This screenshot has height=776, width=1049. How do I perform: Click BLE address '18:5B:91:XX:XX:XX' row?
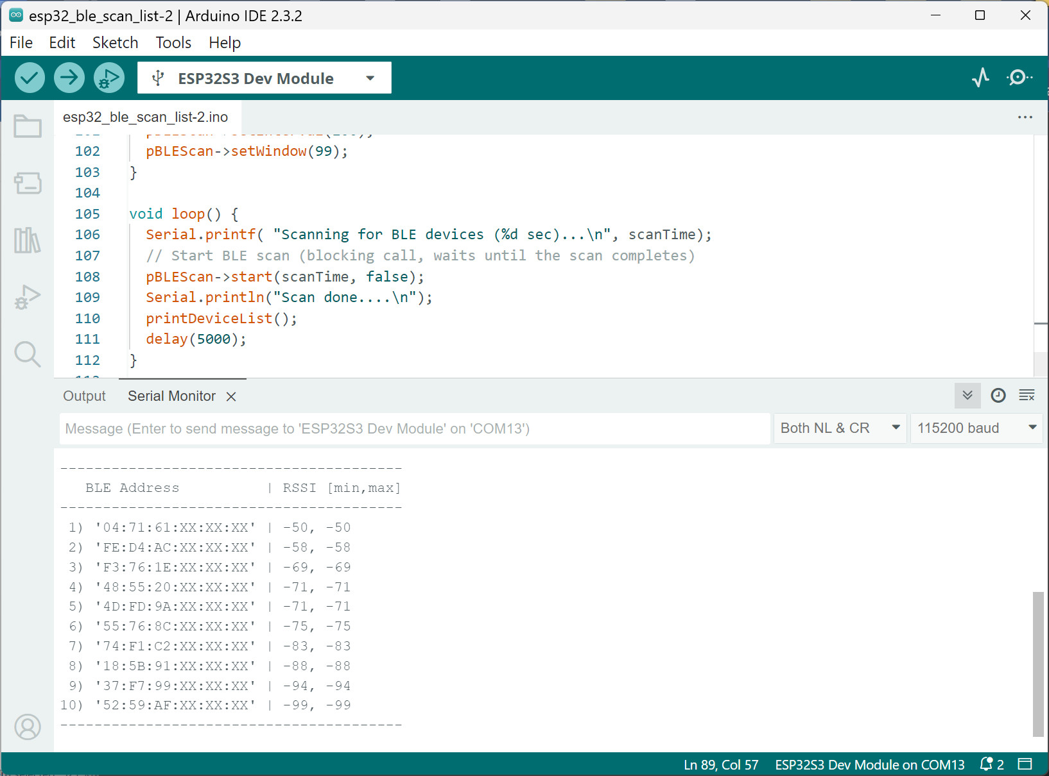pyautogui.click(x=209, y=666)
